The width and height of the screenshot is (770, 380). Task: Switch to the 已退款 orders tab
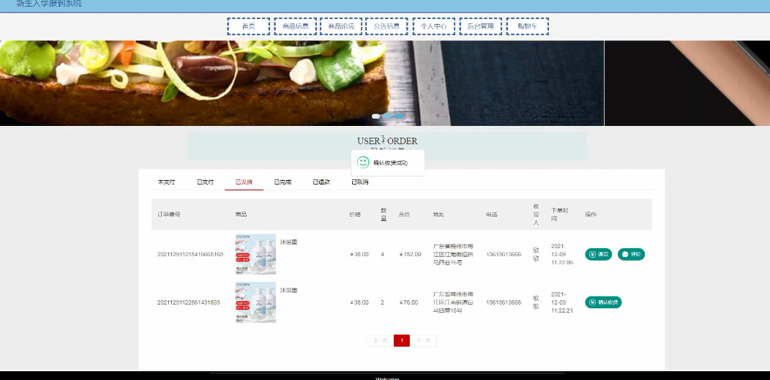[x=321, y=182]
